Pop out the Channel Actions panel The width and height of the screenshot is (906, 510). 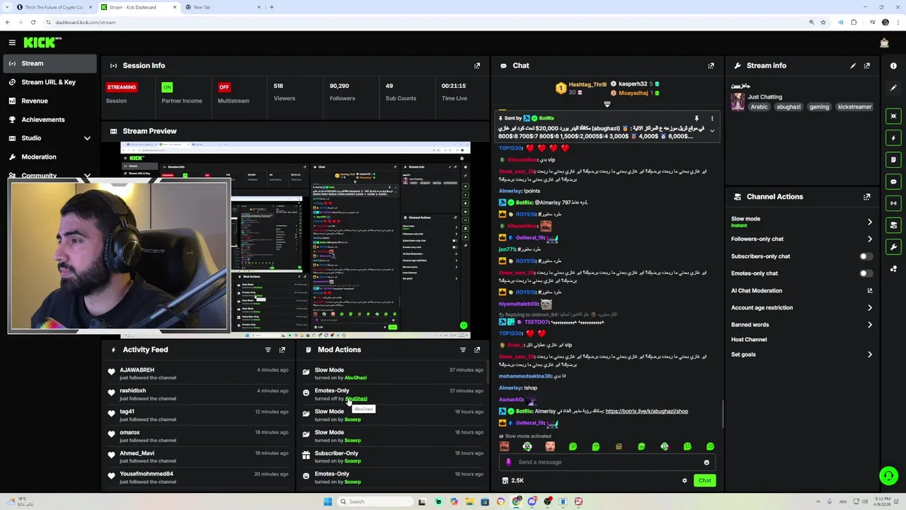click(x=866, y=197)
